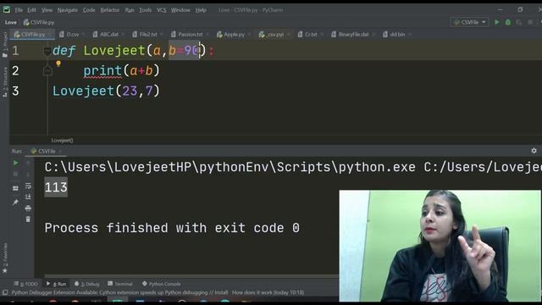Click the fold end marker on line 2
542x305 pixels.
point(47,71)
